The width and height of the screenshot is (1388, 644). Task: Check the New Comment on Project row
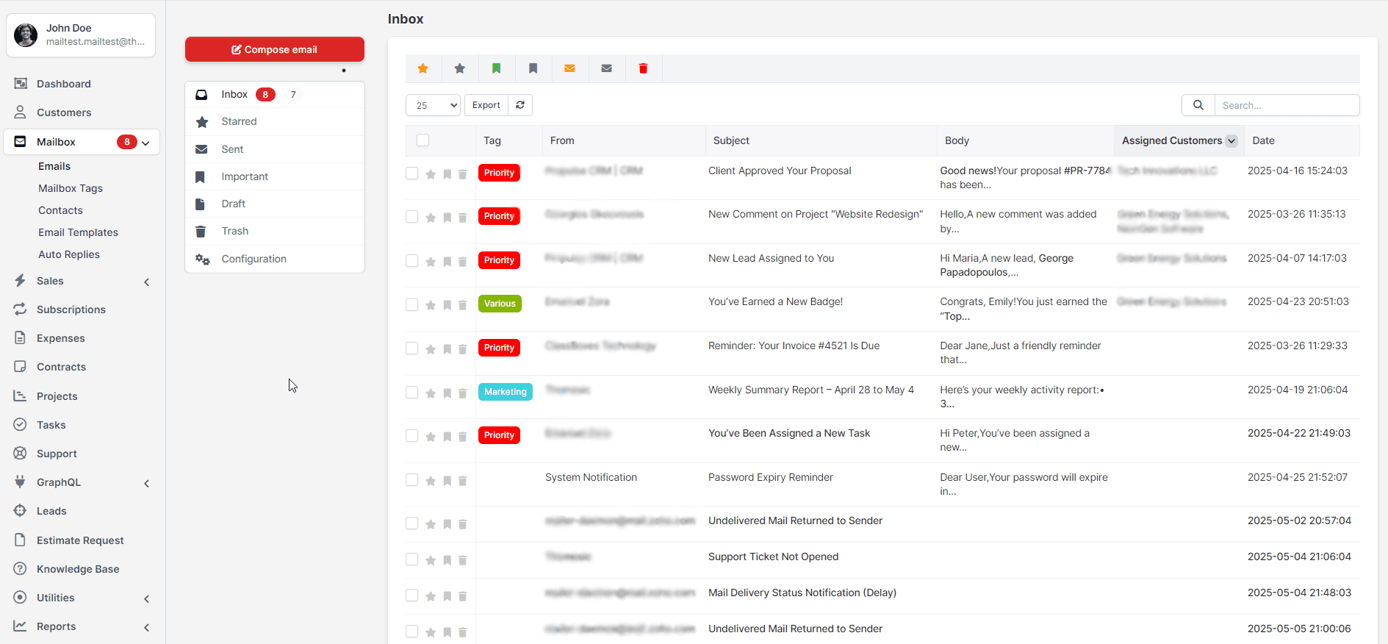411,217
